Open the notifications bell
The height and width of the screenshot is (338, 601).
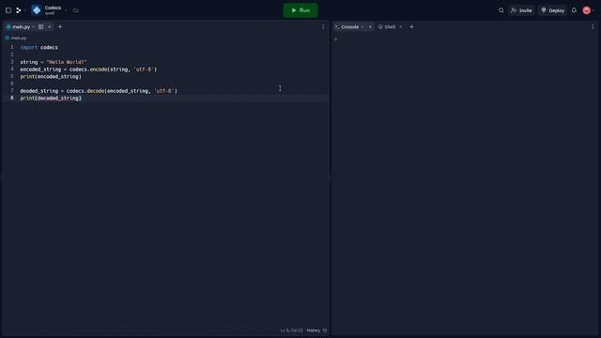pos(574,10)
